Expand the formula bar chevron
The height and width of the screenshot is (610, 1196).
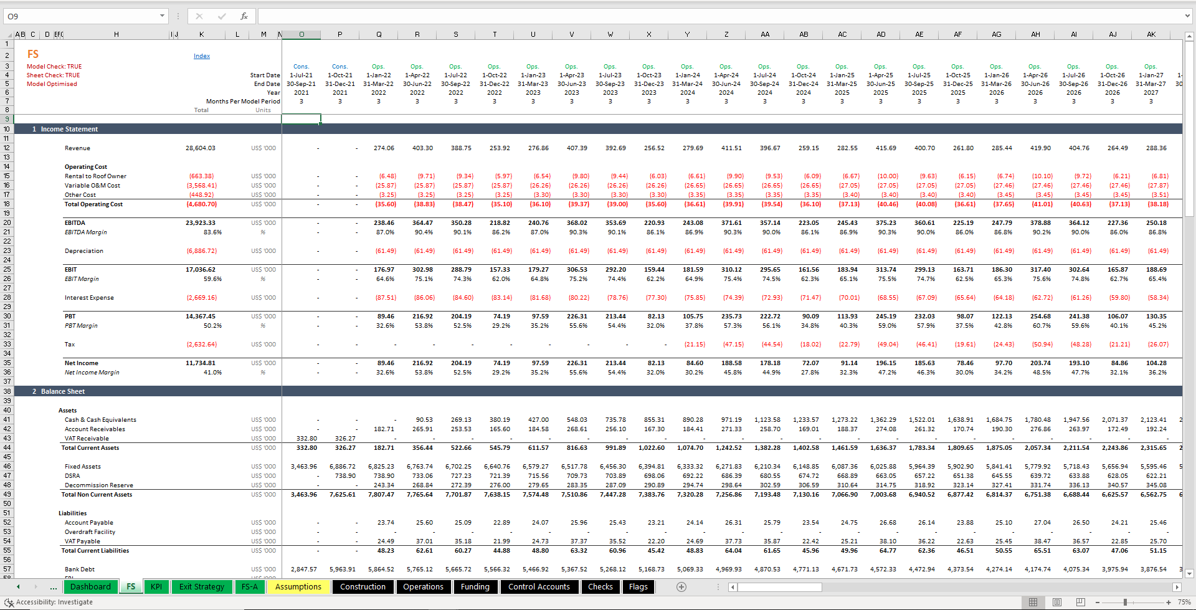tap(1187, 16)
